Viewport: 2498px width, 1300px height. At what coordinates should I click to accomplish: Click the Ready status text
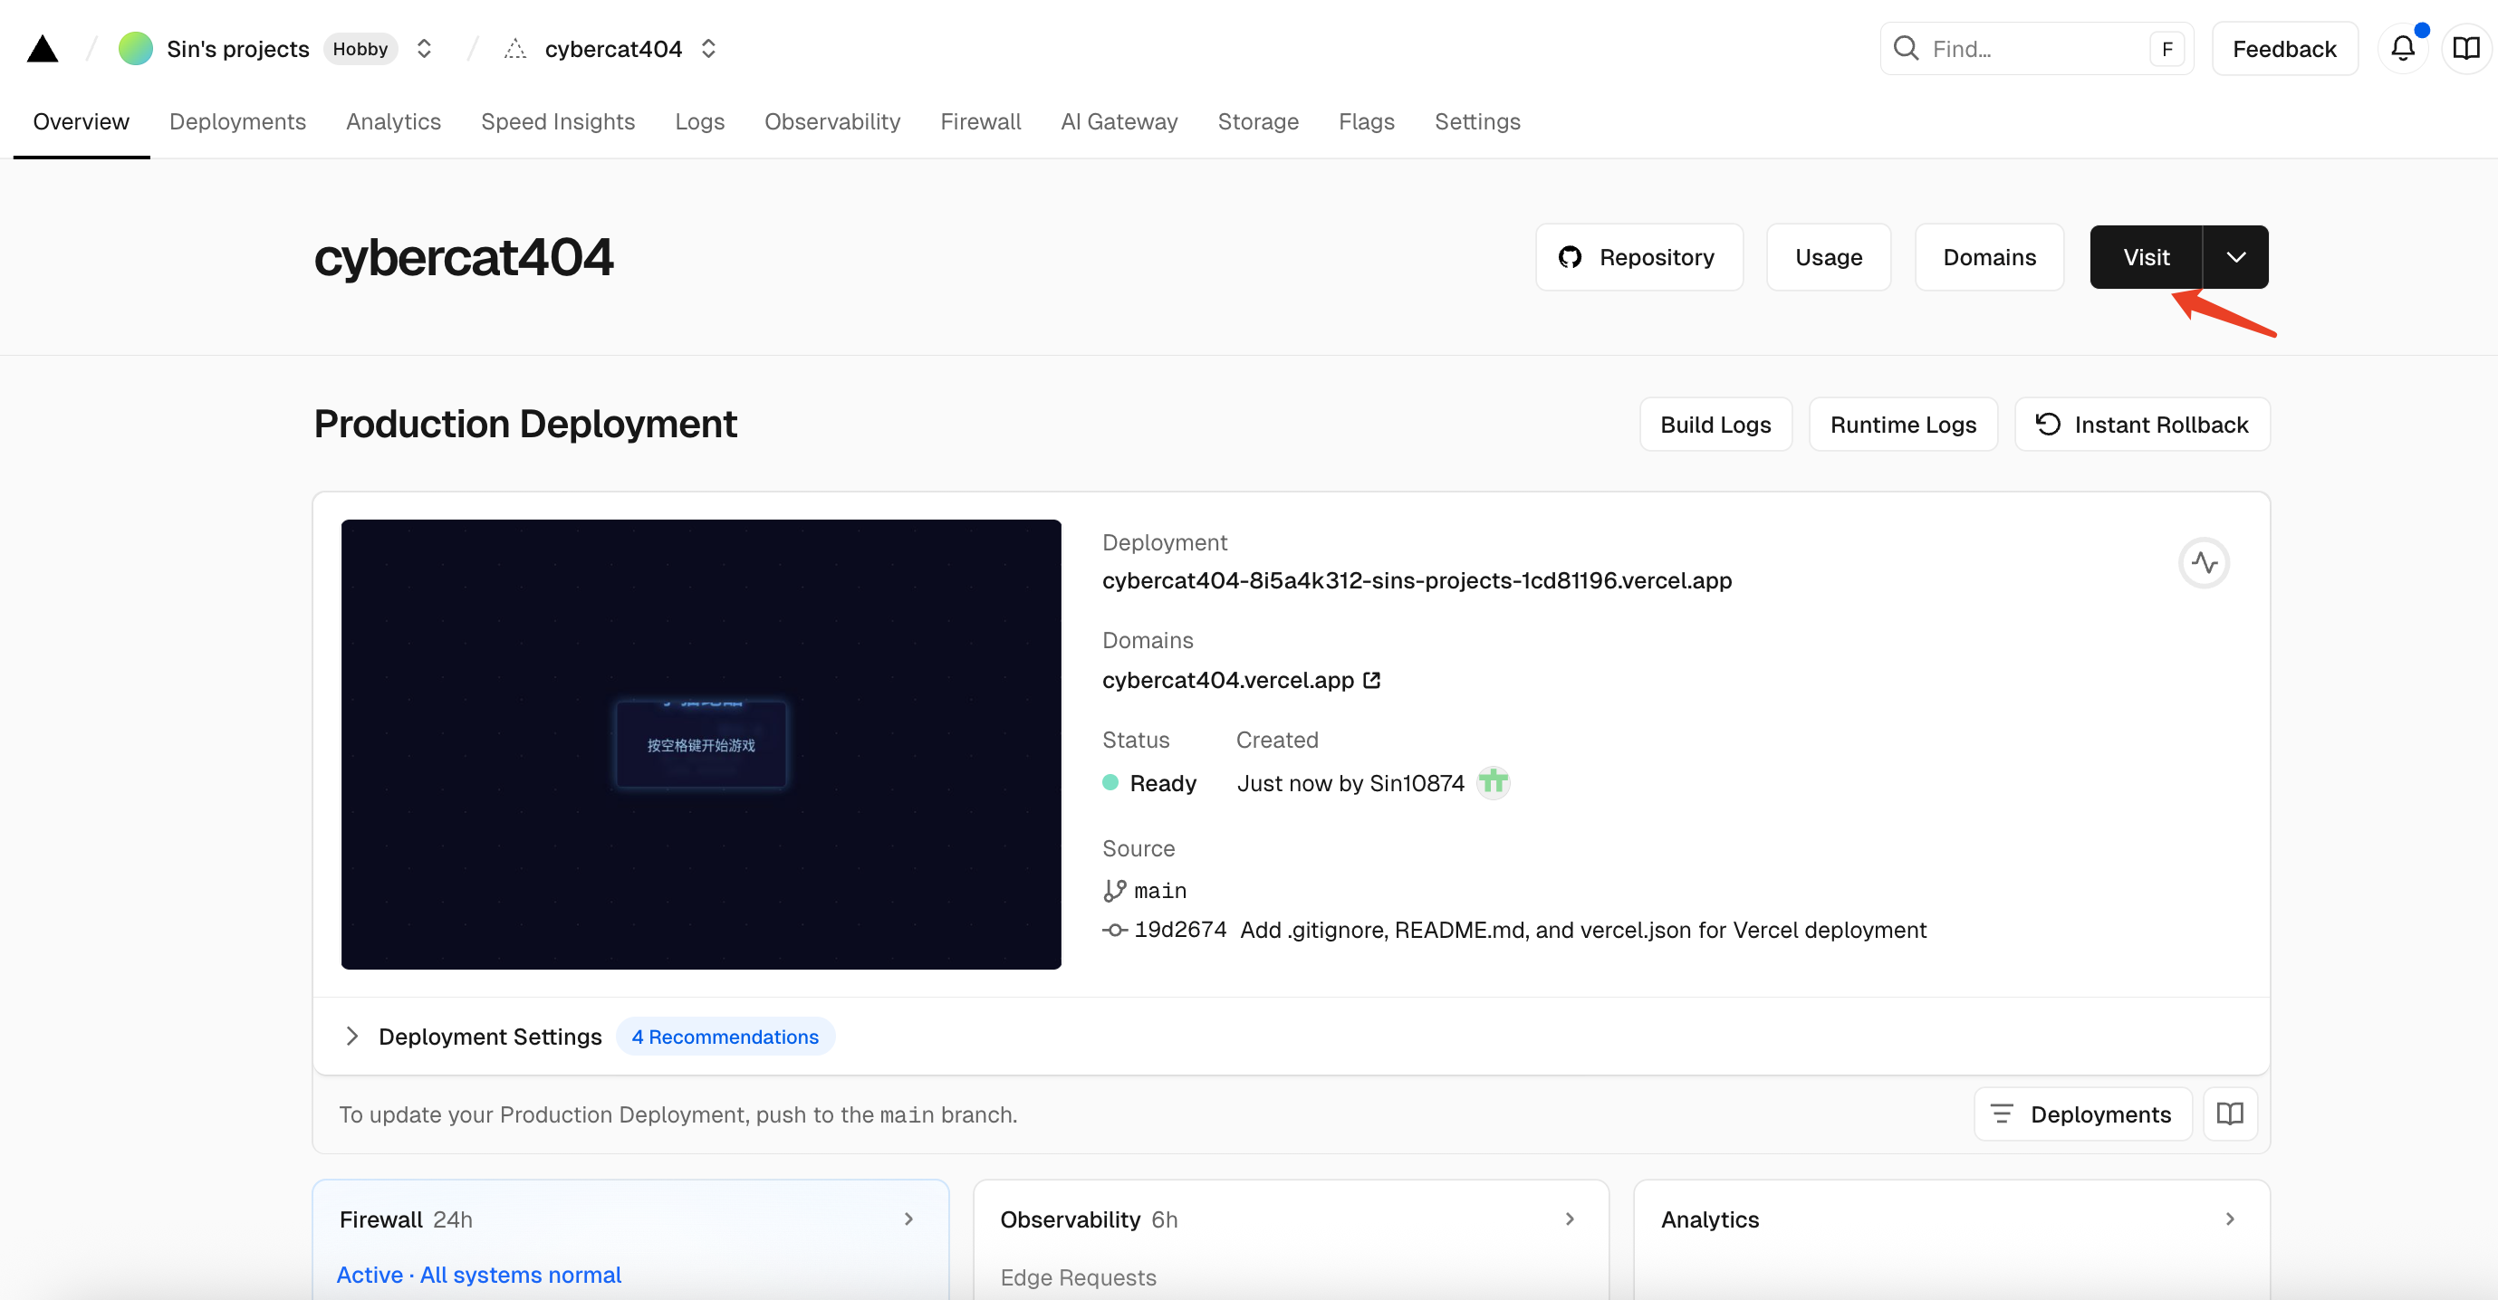click(x=1163, y=782)
